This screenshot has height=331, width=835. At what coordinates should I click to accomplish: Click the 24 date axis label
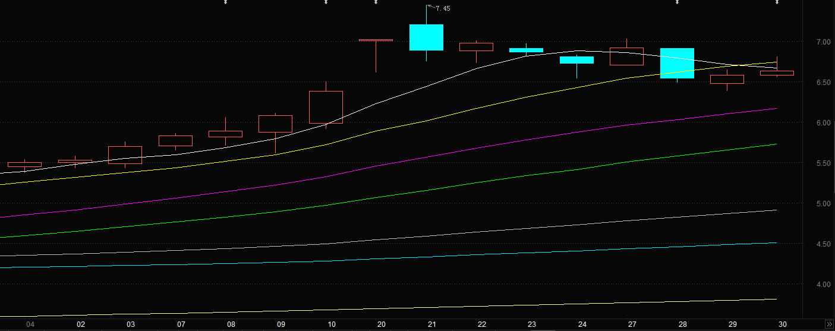582,324
